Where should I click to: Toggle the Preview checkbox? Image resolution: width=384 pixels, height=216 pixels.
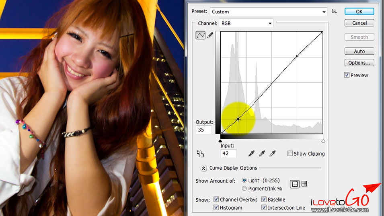point(347,75)
